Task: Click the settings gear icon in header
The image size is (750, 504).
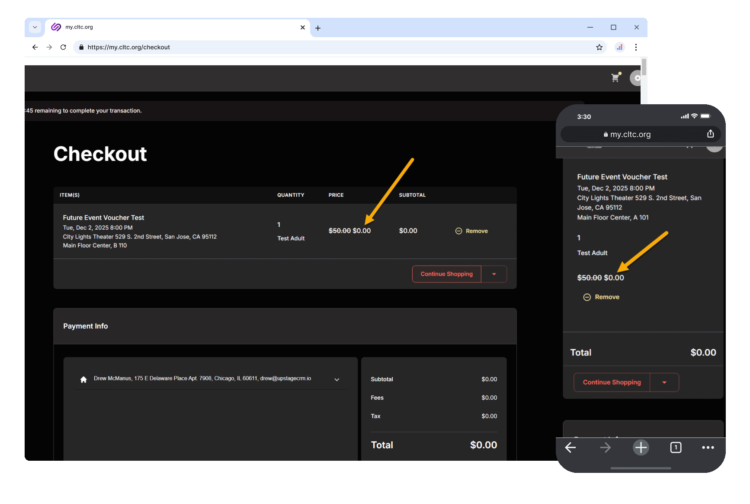Action: tap(636, 78)
